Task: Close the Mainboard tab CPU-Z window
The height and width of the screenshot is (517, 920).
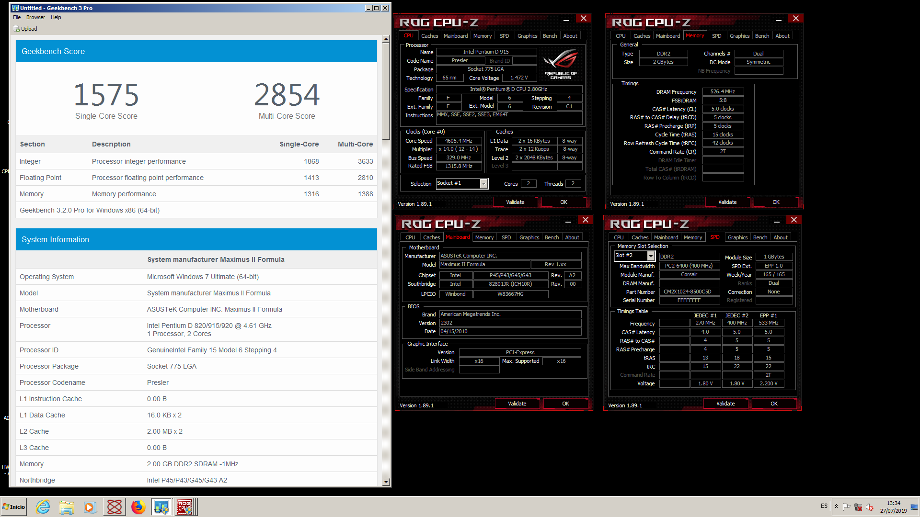Action: [x=586, y=220]
